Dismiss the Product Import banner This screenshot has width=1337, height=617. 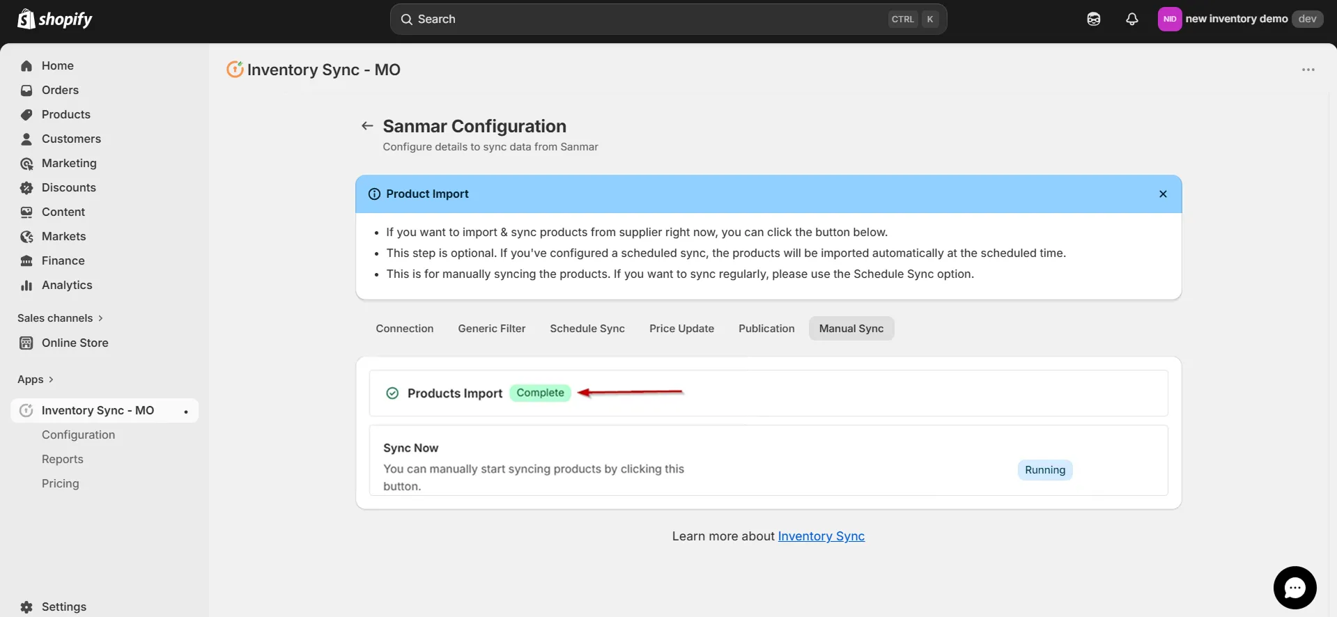click(1163, 194)
